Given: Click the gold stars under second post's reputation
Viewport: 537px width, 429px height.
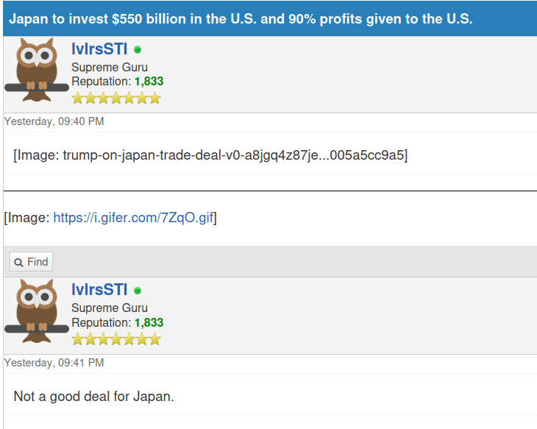Looking at the screenshot, I should pyautogui.click(x=116, y=339).
